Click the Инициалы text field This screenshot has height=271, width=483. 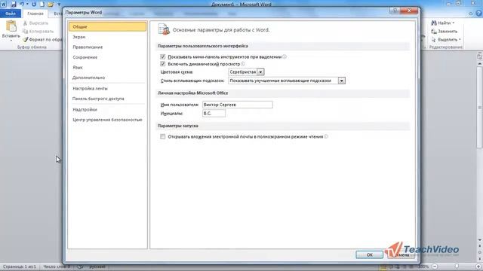[214, 114]
